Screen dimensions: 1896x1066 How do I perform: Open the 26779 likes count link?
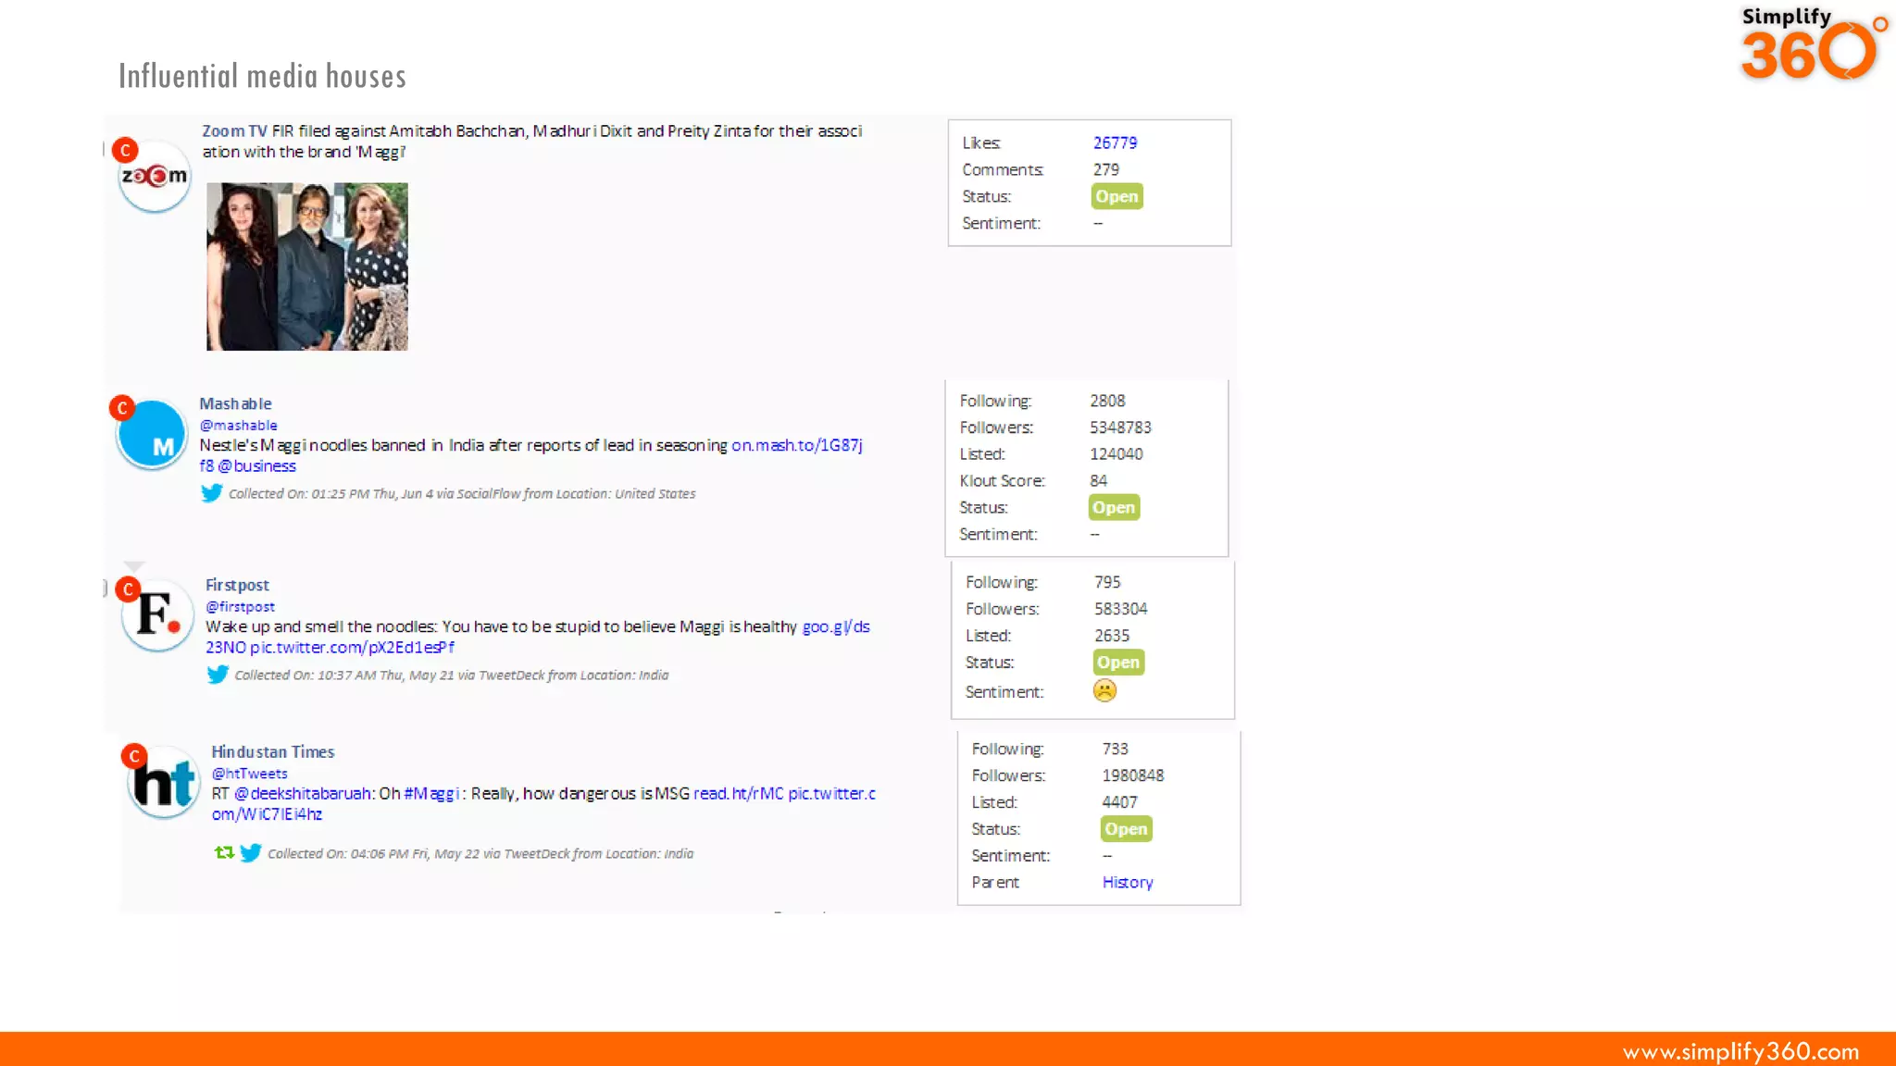(1115, 143)
